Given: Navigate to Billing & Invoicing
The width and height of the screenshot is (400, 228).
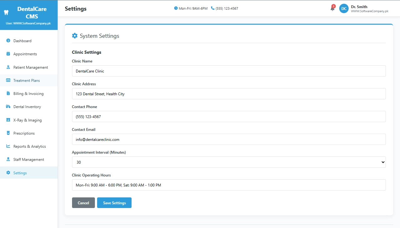Looking at the screenshot, I should click(28, 94).
